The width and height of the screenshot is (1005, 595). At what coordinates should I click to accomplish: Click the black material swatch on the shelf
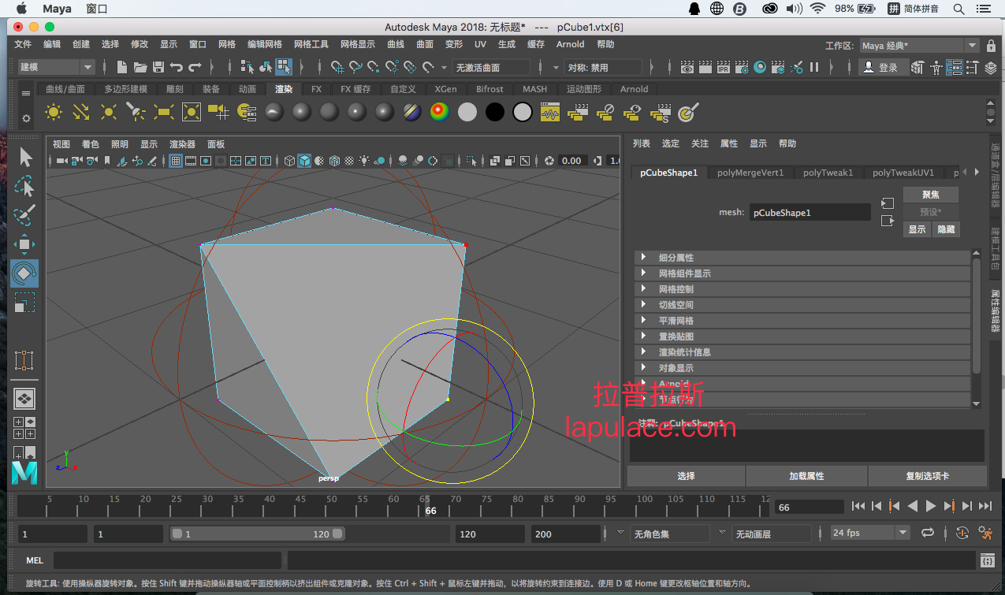pyautogui.click(x=495, y=113)
